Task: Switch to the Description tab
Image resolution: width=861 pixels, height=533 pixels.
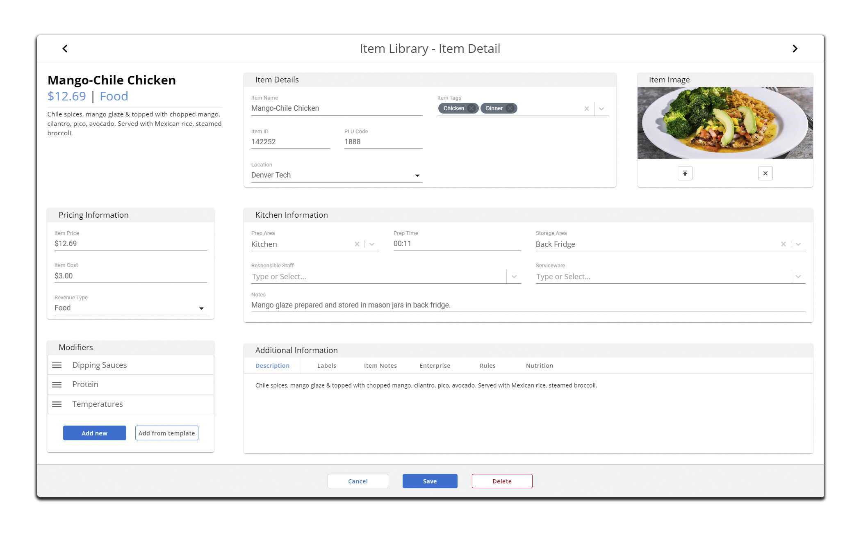Action: point(272,366)
